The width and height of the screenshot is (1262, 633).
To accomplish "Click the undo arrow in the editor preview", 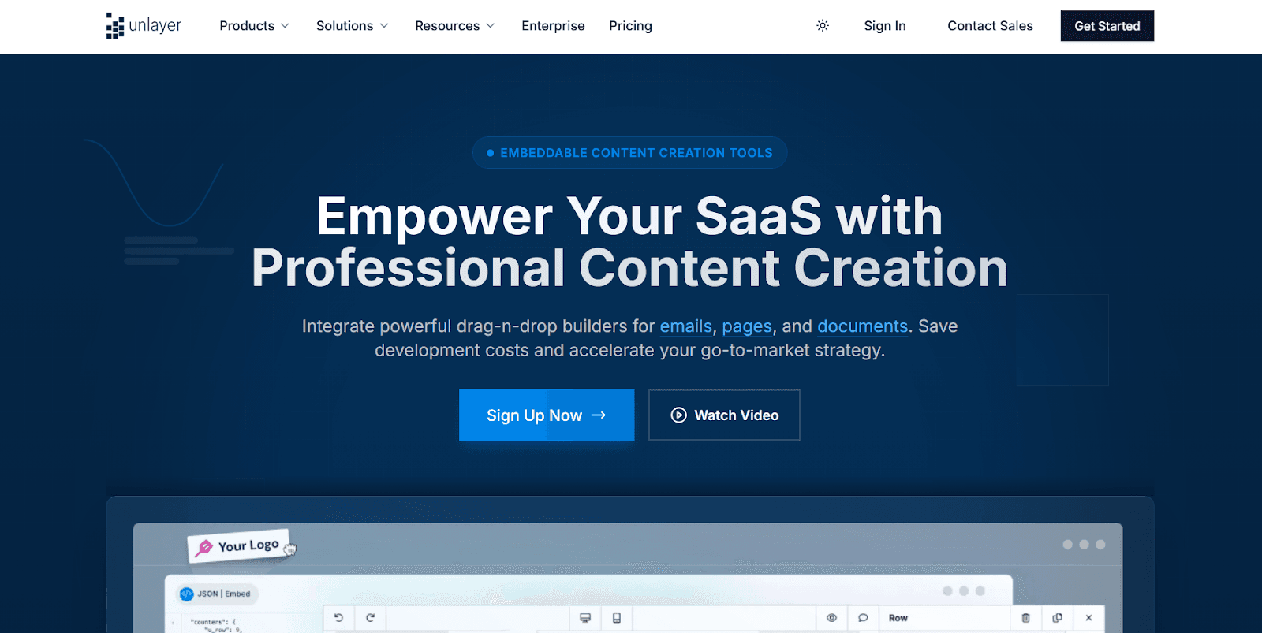I will coord(338,618).
